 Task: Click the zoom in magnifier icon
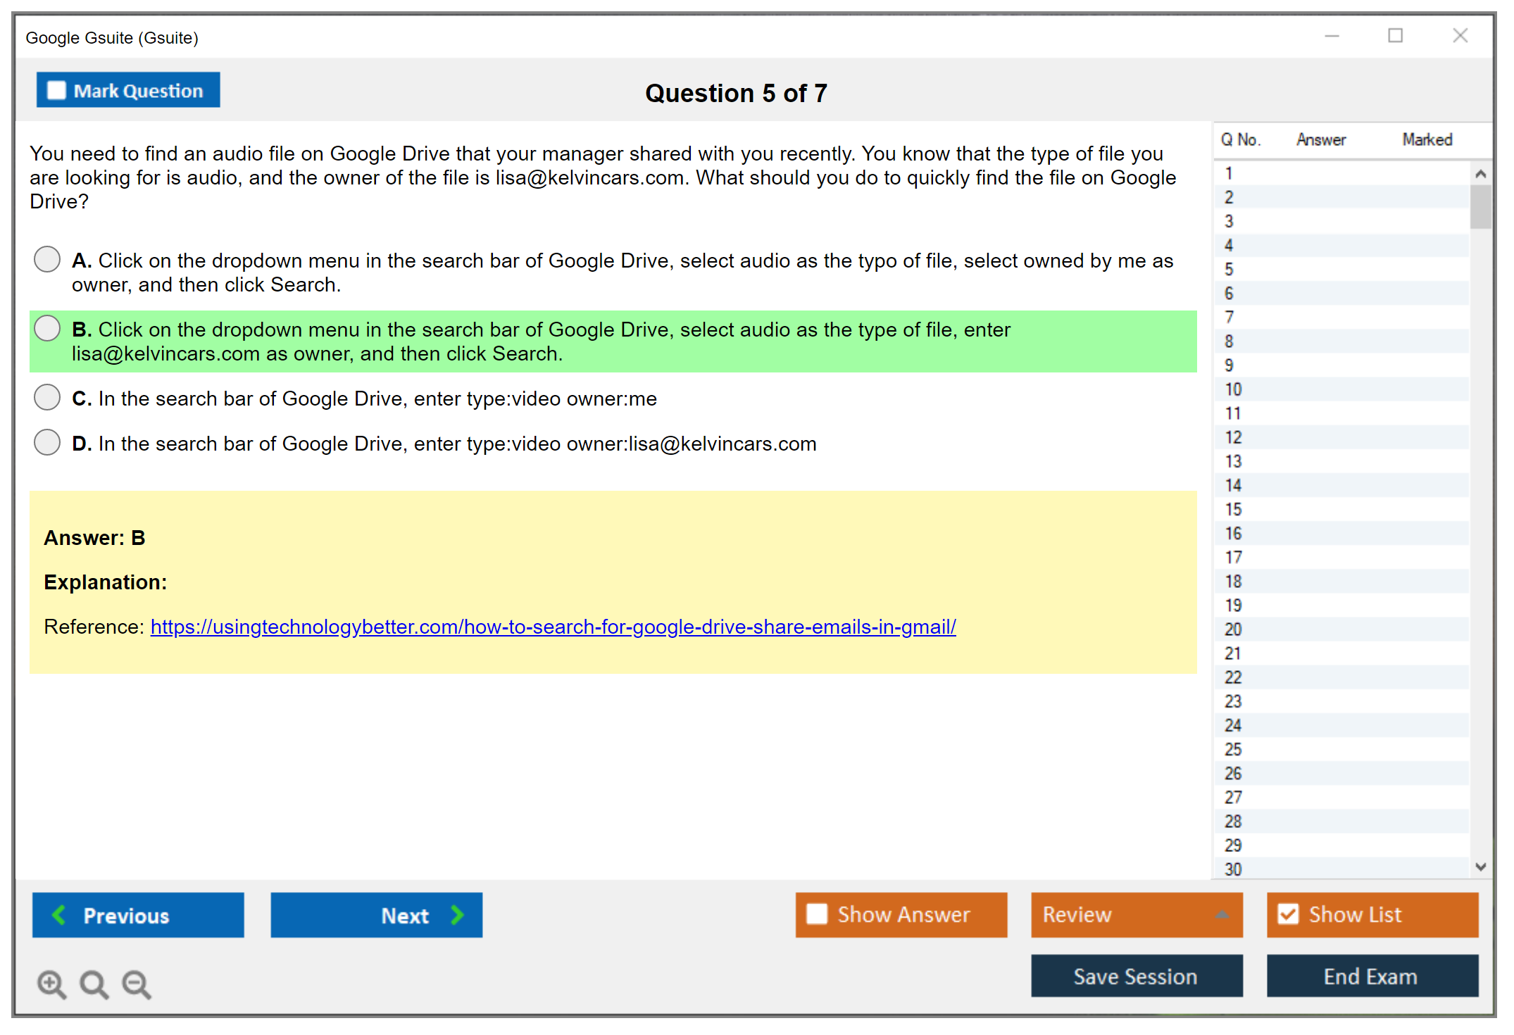[x=51, y=984]
